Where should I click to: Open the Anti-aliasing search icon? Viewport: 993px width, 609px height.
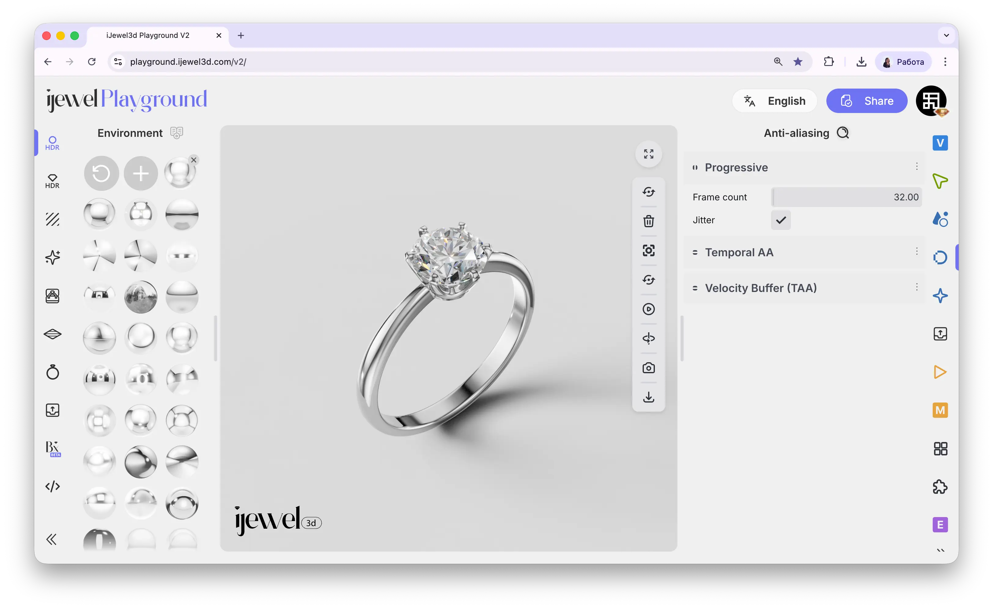pyautogui.click(x=843, y=133)
